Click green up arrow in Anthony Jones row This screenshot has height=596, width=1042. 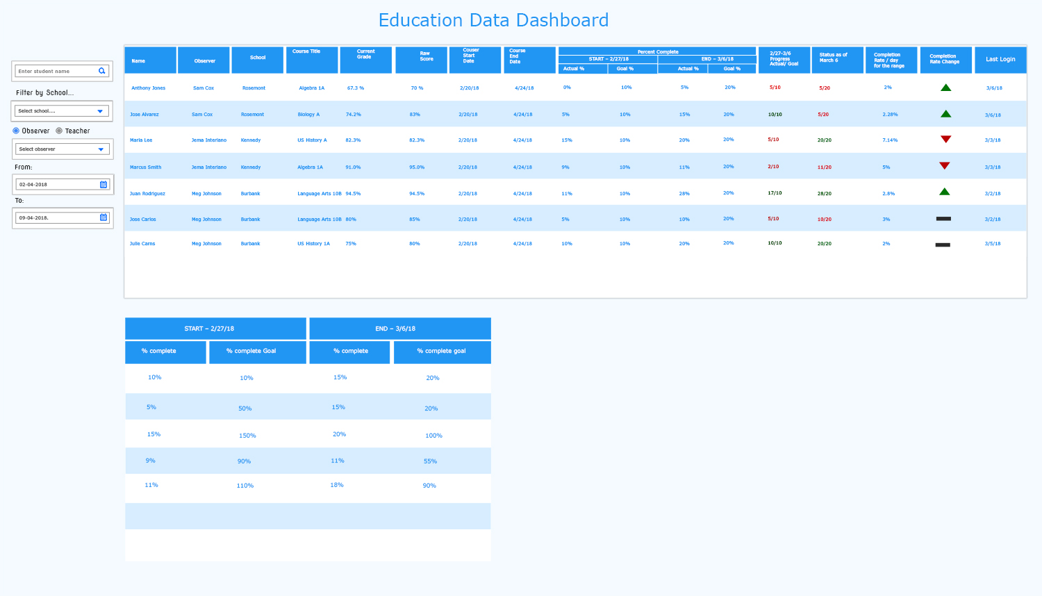[945, 88]
